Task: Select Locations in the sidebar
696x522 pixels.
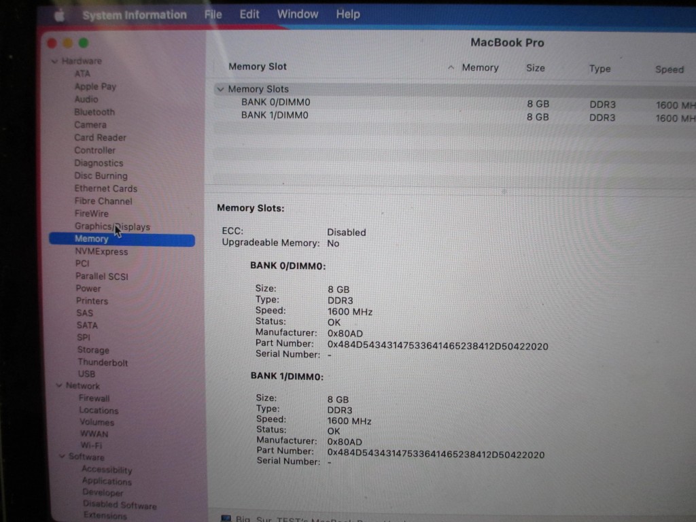Action: tap(99, 410)
